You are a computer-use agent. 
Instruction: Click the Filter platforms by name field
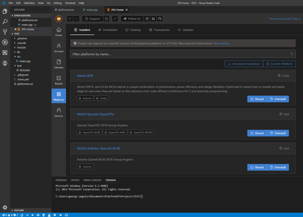coord(183,54)
